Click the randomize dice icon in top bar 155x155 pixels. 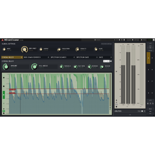(119, 40)
